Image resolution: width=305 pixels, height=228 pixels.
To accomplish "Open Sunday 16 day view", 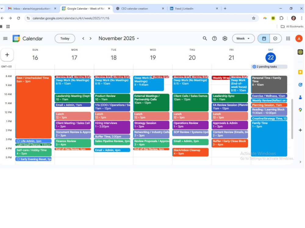I will [x=35, y=57].
